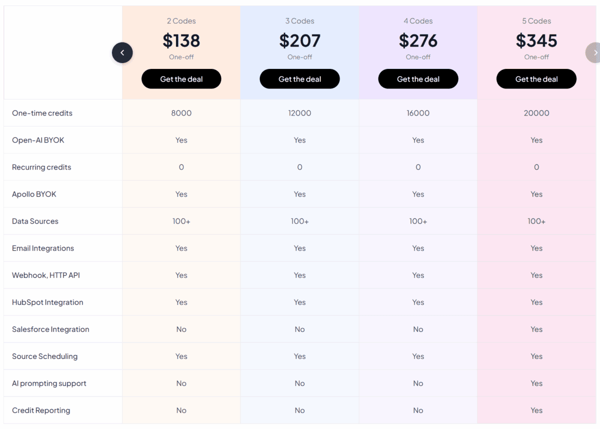Click the $138 price text
Screen dimensions: 600x431
[x=181, y=40]
